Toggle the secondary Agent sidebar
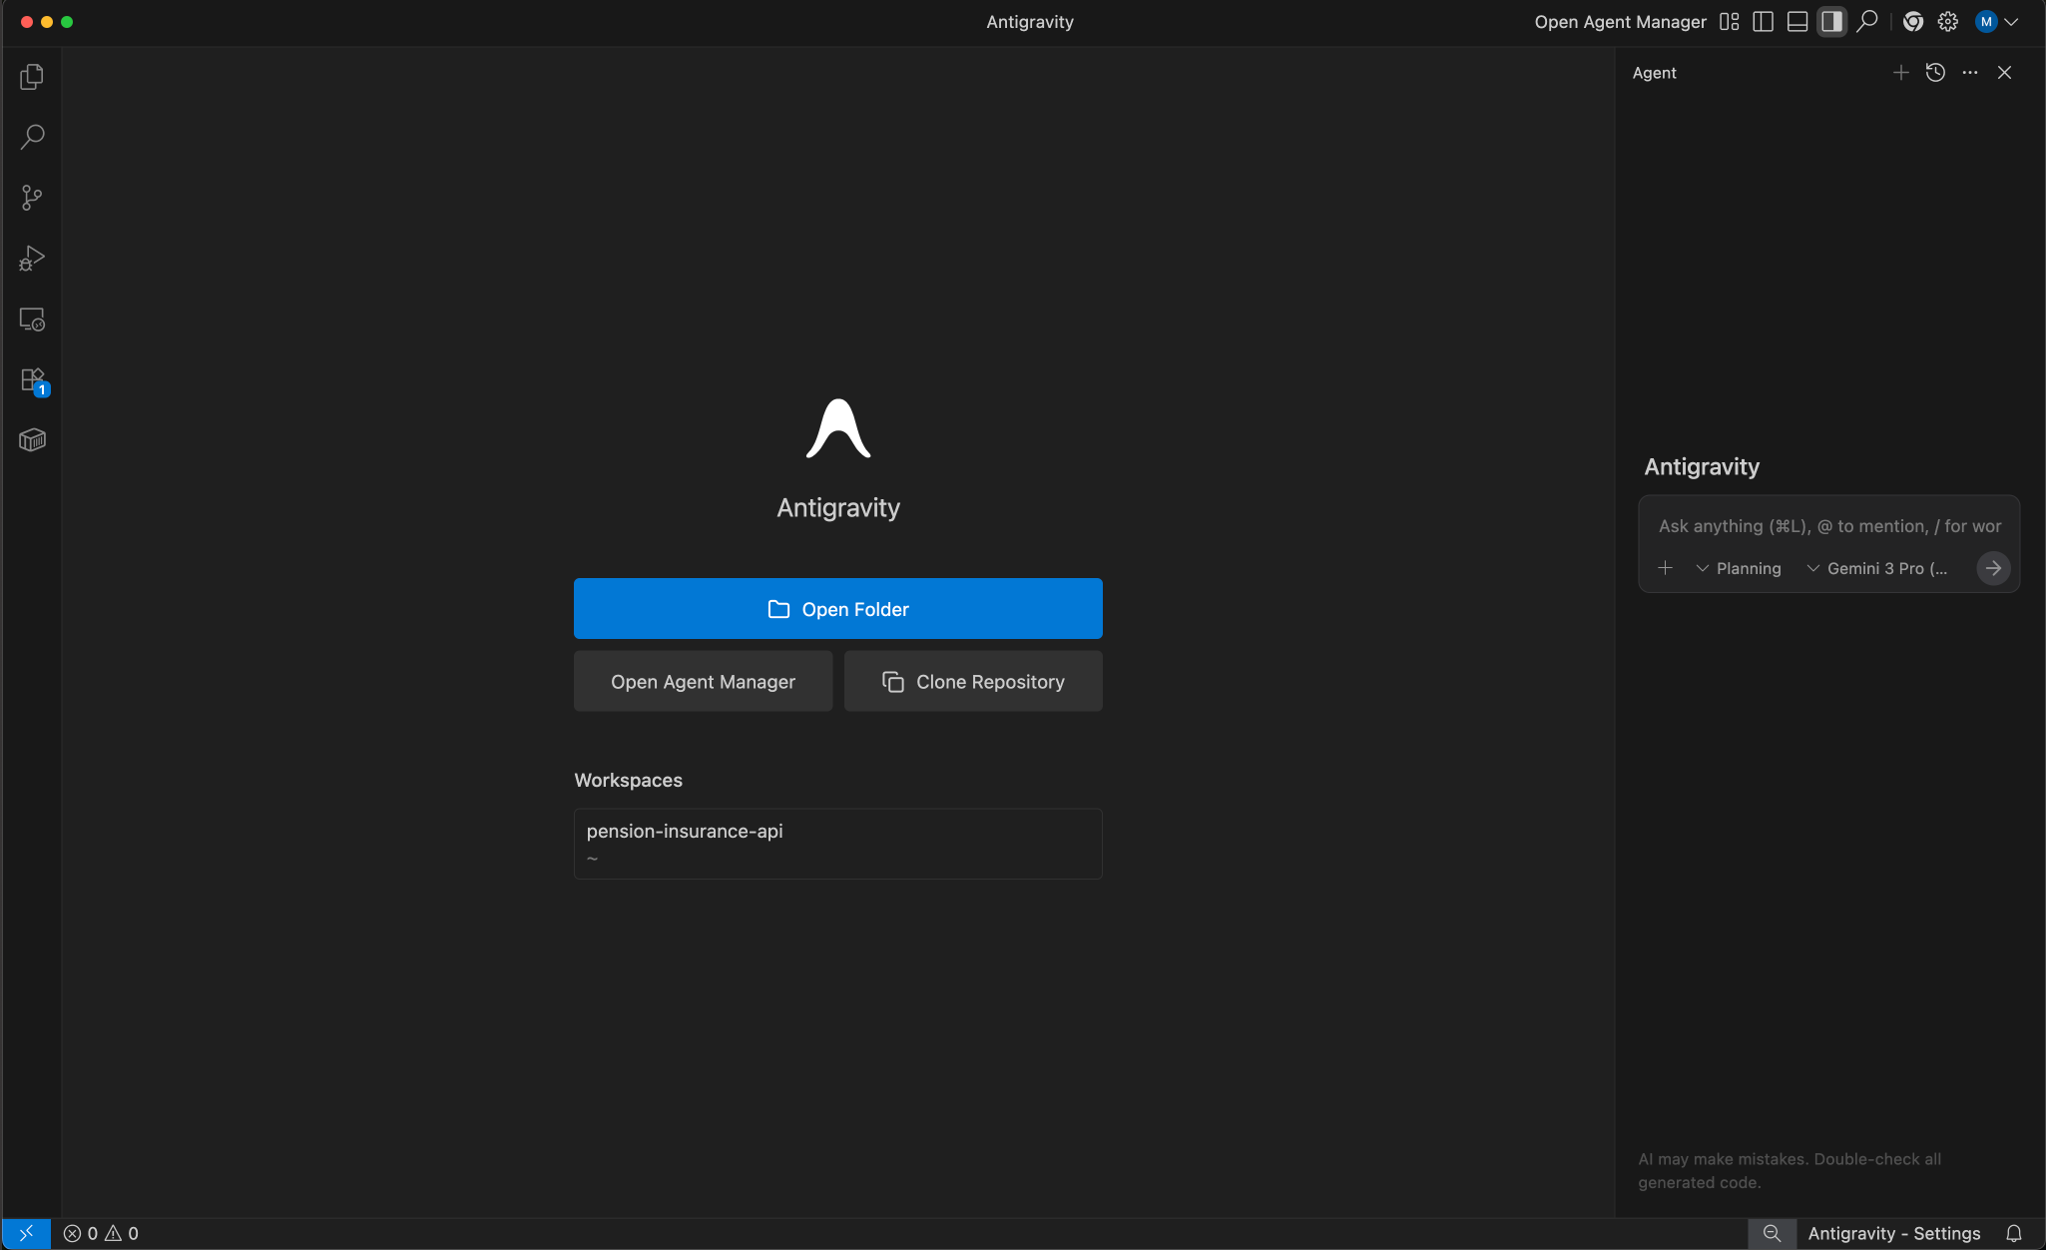Image resolution: width=2046 pixels, height=1250 pixels. [x=1831, y=22]
